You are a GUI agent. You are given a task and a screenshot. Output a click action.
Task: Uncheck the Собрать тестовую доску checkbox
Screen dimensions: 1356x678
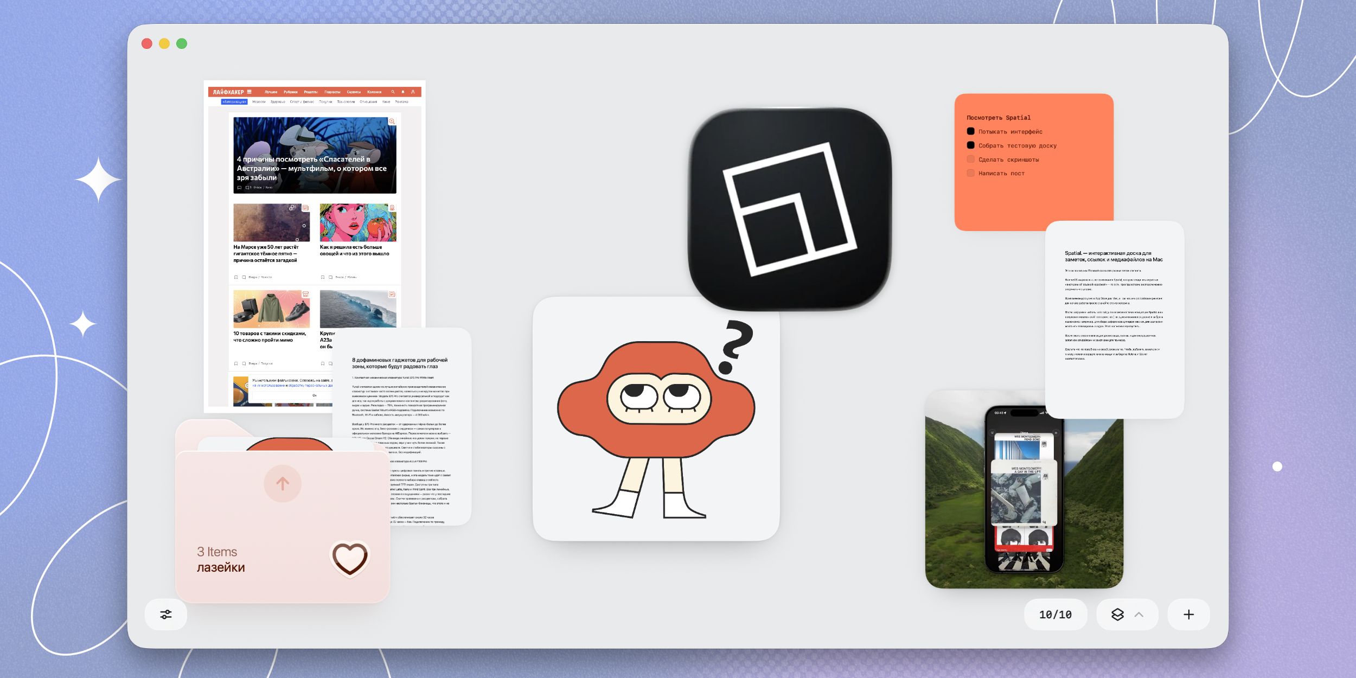[x=970, y=145]
